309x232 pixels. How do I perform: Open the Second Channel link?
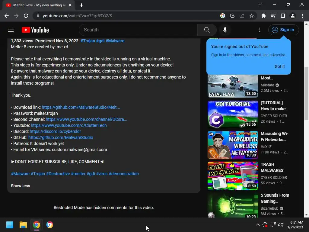tap(86, 119)
